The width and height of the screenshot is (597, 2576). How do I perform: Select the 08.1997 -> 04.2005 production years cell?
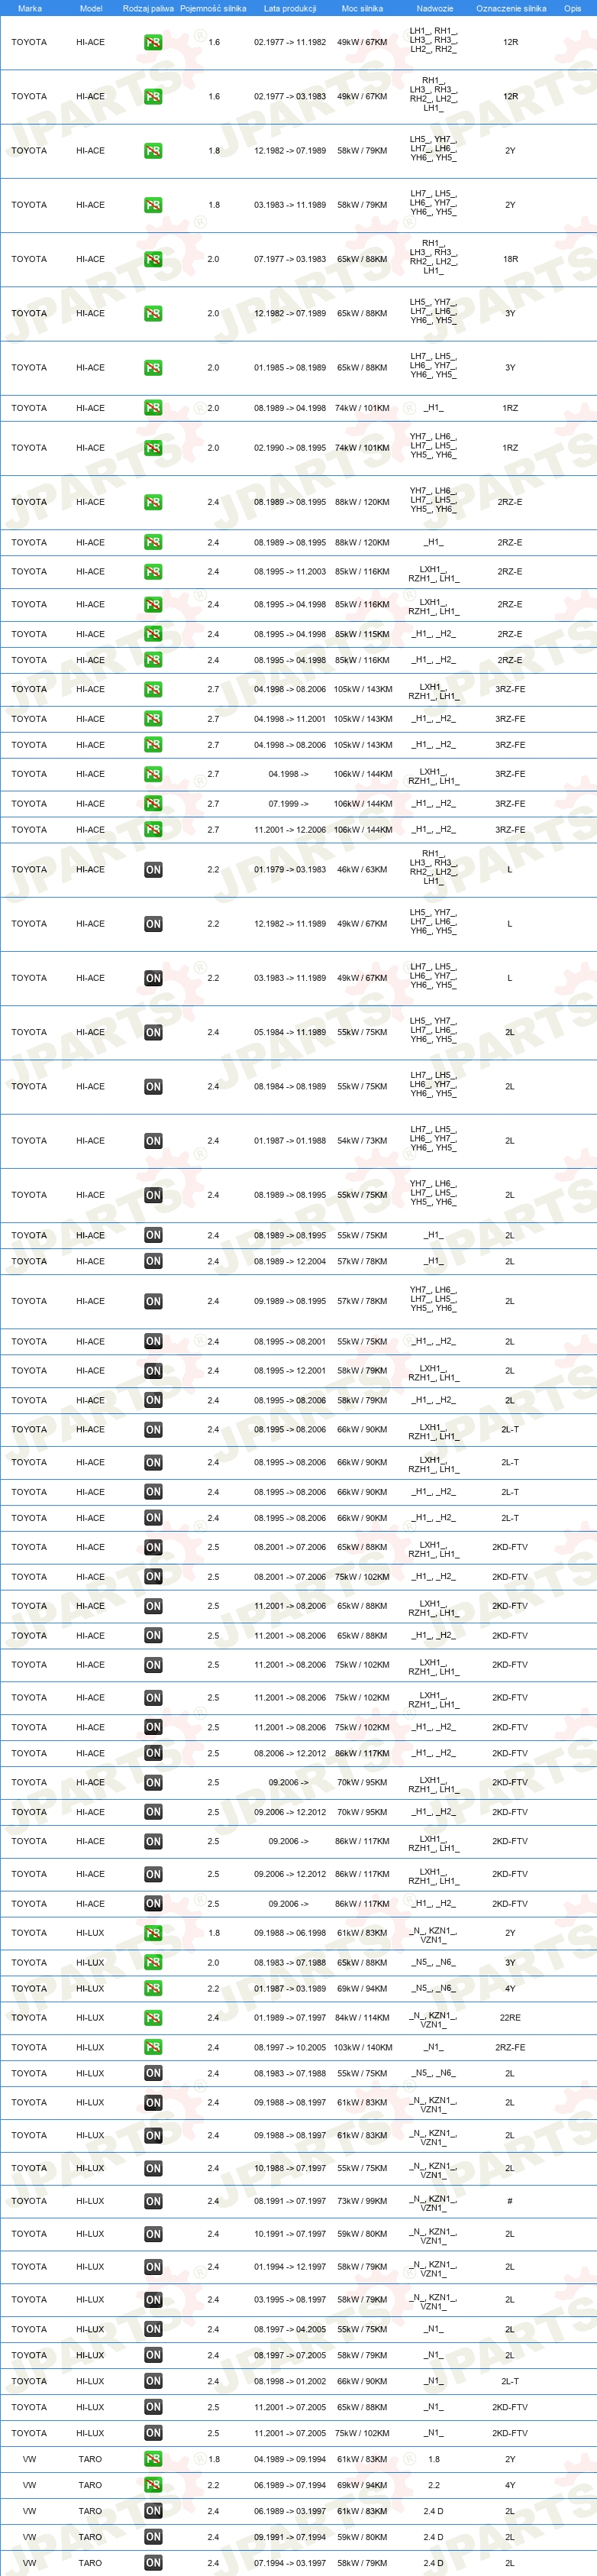(x=290, y=2329)
